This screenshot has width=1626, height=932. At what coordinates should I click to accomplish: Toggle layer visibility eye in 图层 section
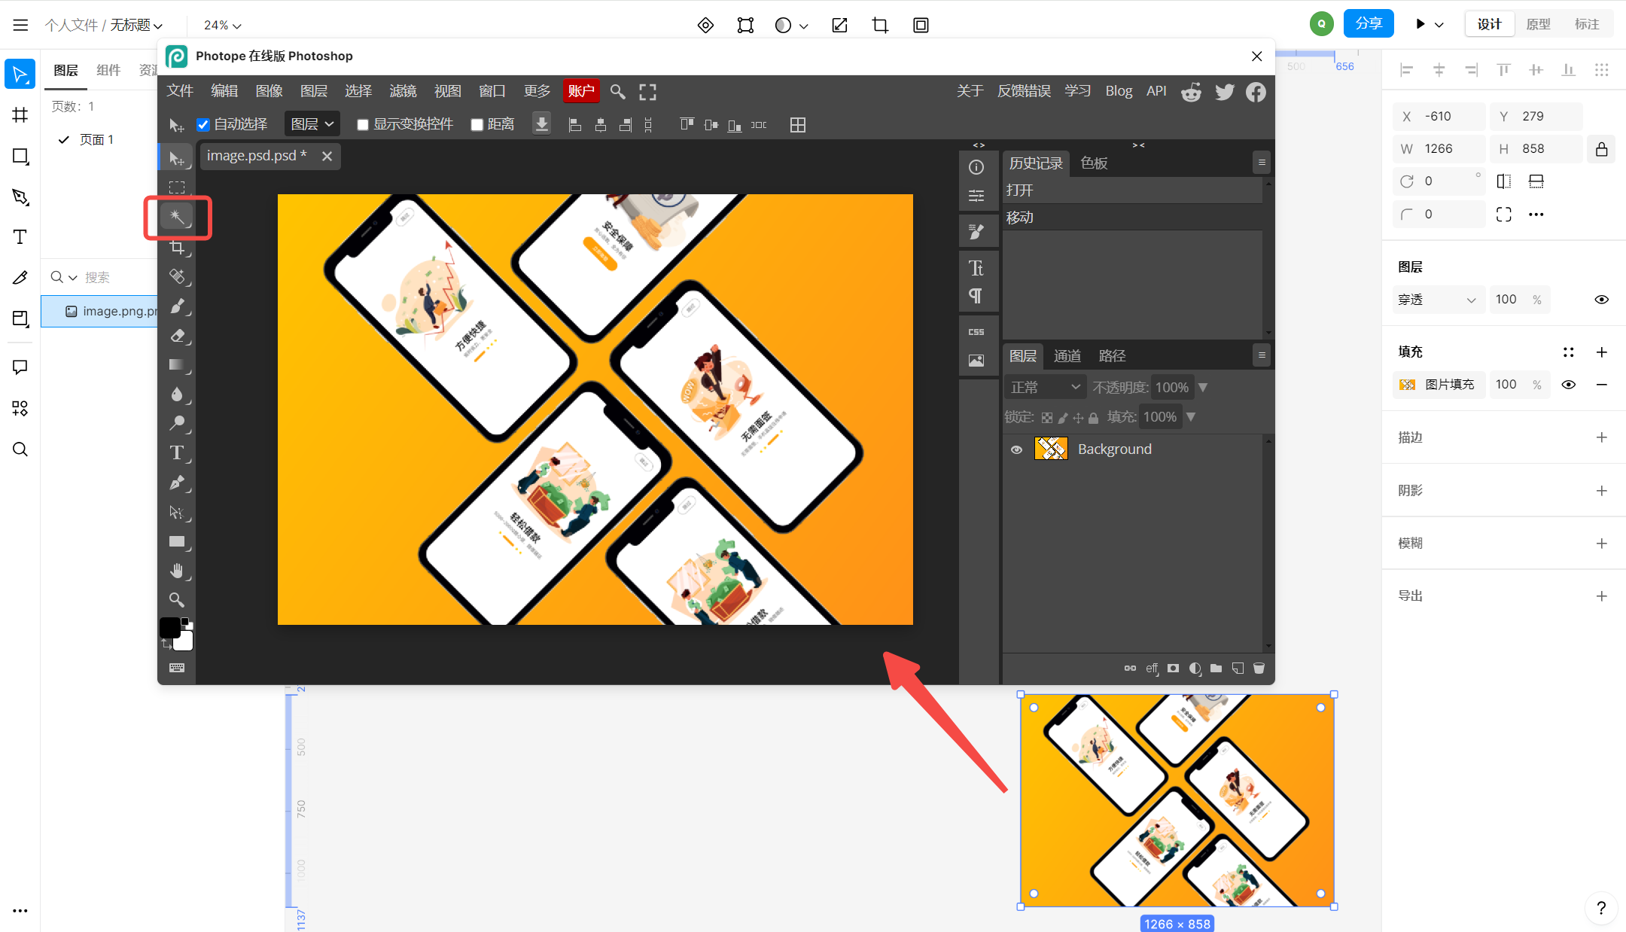pyautogui.click(x=1601, y=300)
